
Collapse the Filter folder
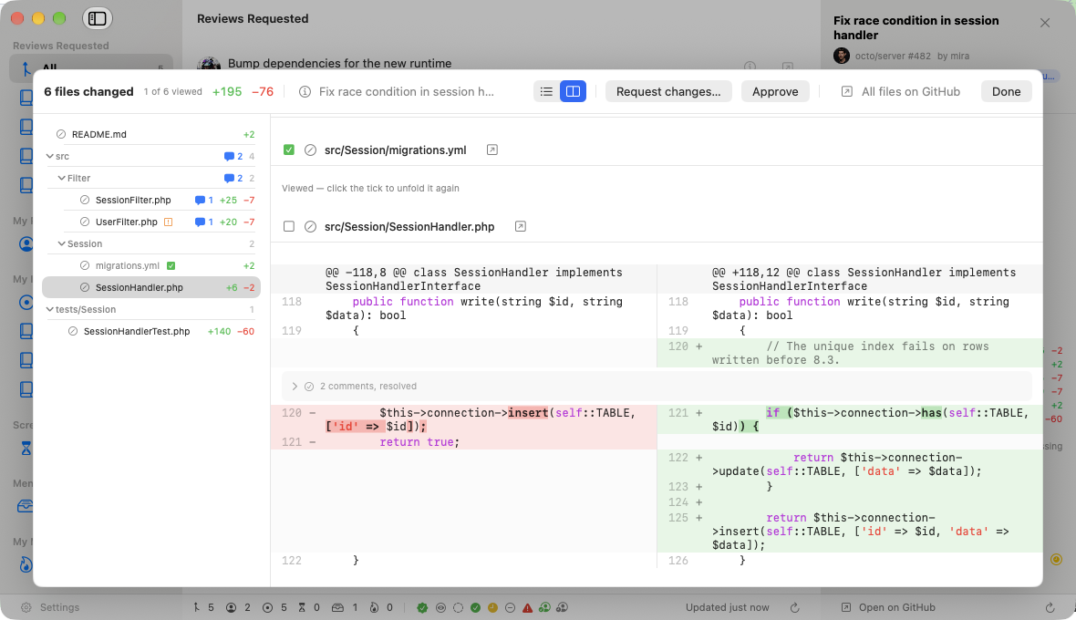coord(62,179)
